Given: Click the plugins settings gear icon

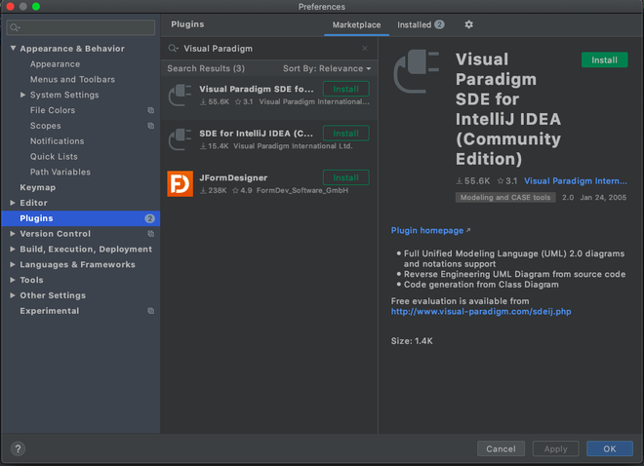Looking at the screenshot, I should [x=468, y=24].
